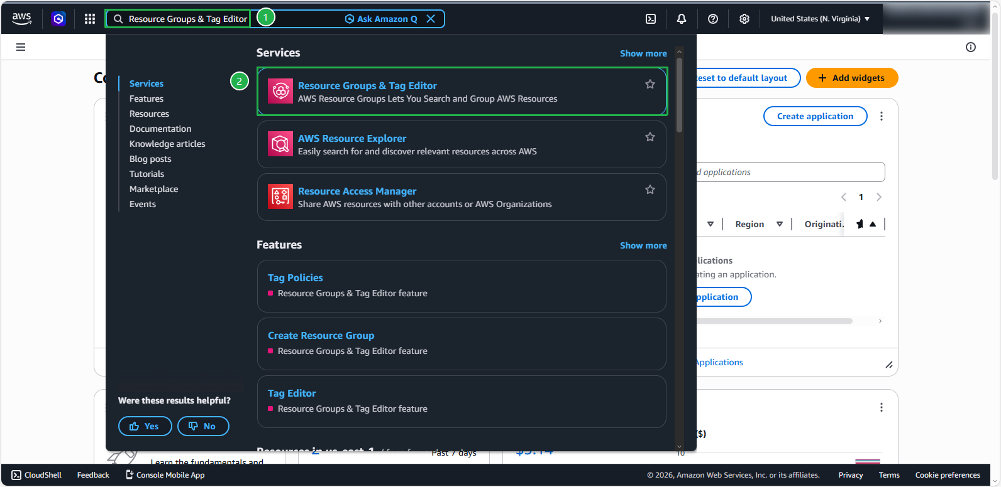The image size is (1001, 487).
Task: Favorite AWS Resource Explorer with star
Action: coord(650,137)
